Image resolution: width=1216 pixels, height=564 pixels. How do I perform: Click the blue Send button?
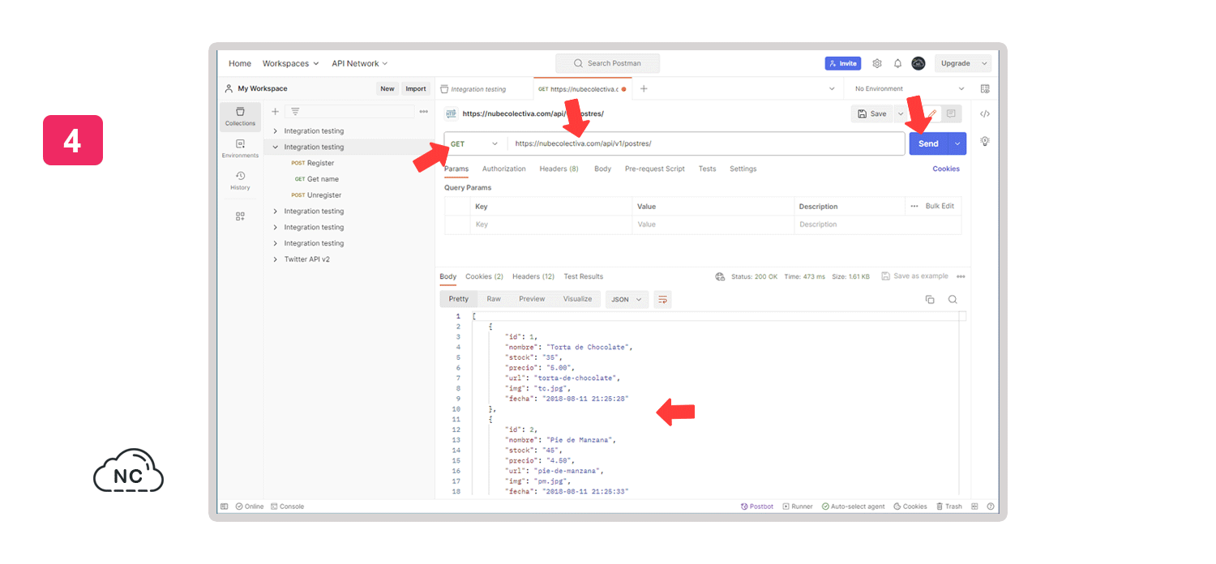929,143
